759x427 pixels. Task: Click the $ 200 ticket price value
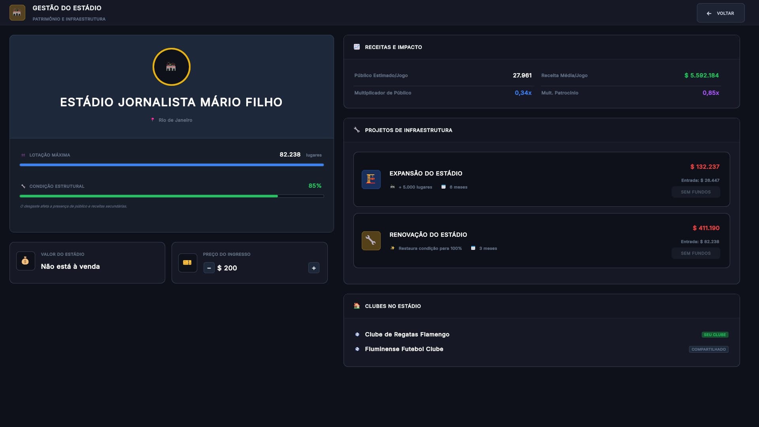(x=227, y=268)
